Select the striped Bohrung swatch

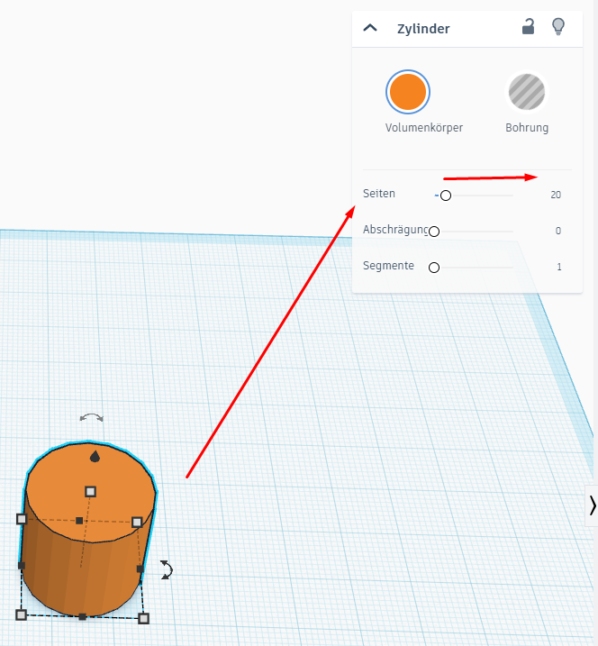[x=527, y=92]
